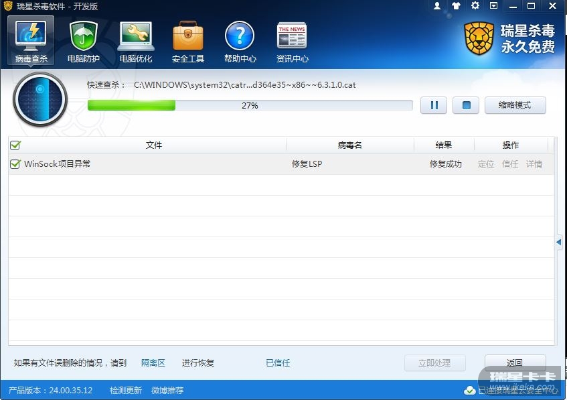The image size is (567, 400).
Task: Click 检测更新 check for updates
Action: click(x=125, y=390)
